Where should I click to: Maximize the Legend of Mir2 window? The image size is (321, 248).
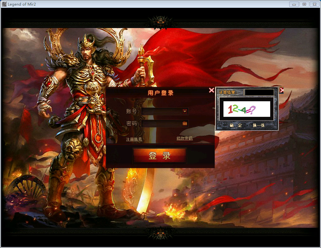pyautogui.click(x=304, y=4)
